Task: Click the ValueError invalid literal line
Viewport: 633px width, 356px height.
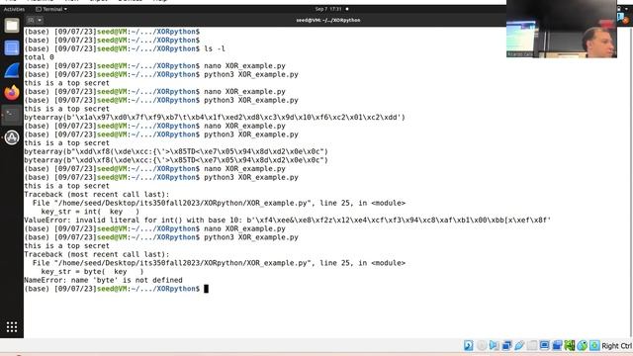Action: 288,220
